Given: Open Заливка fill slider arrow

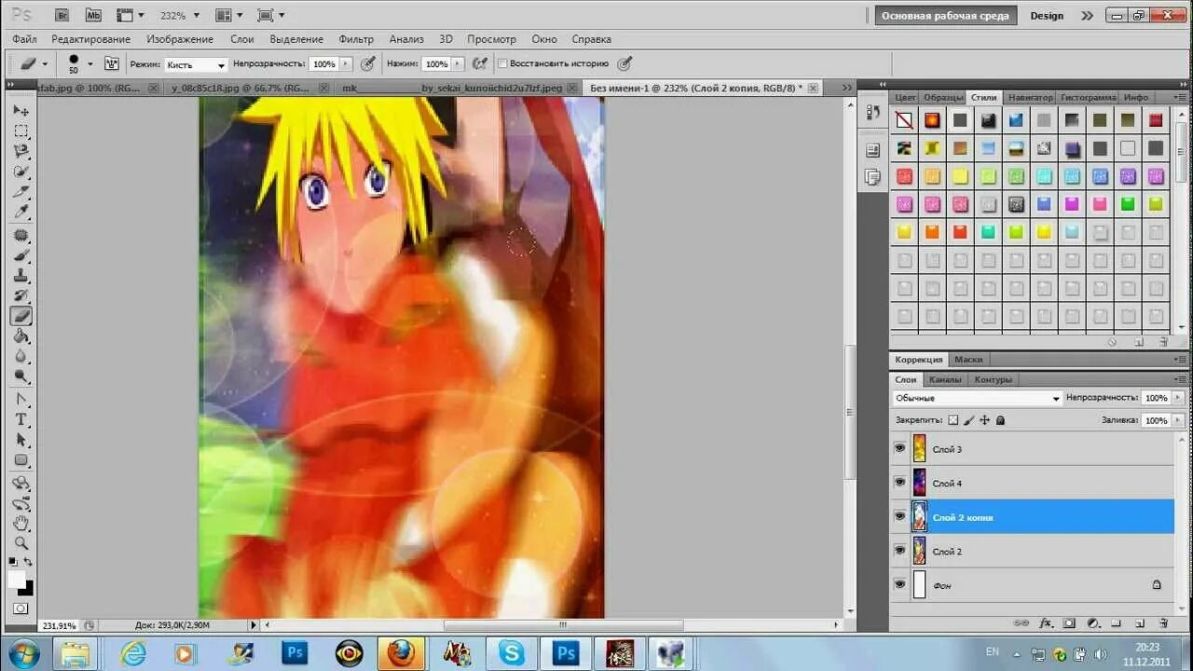Looking at the screenshot, I should [x=1178, y=420].
